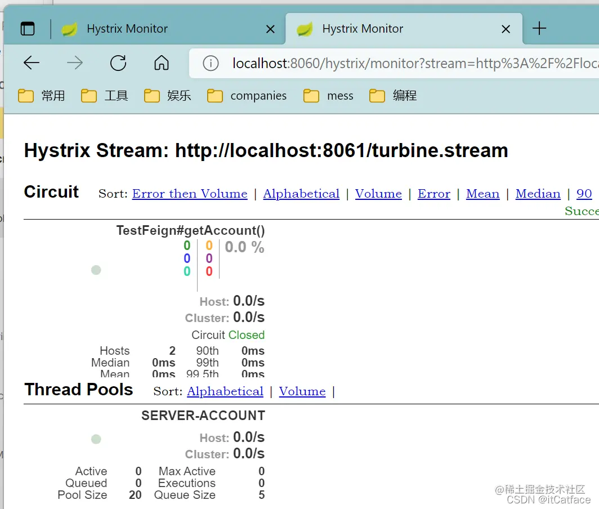This screenshot has width=599, height=509.
Task: Open the tab actions sidebar icon
Action: click(28, 29)
